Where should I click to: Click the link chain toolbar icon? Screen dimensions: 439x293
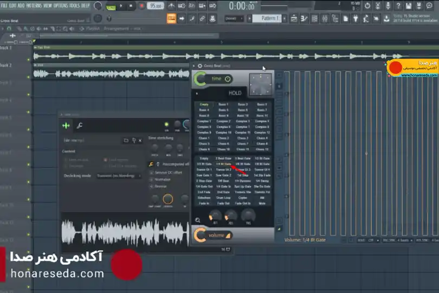tap(202, 19)
